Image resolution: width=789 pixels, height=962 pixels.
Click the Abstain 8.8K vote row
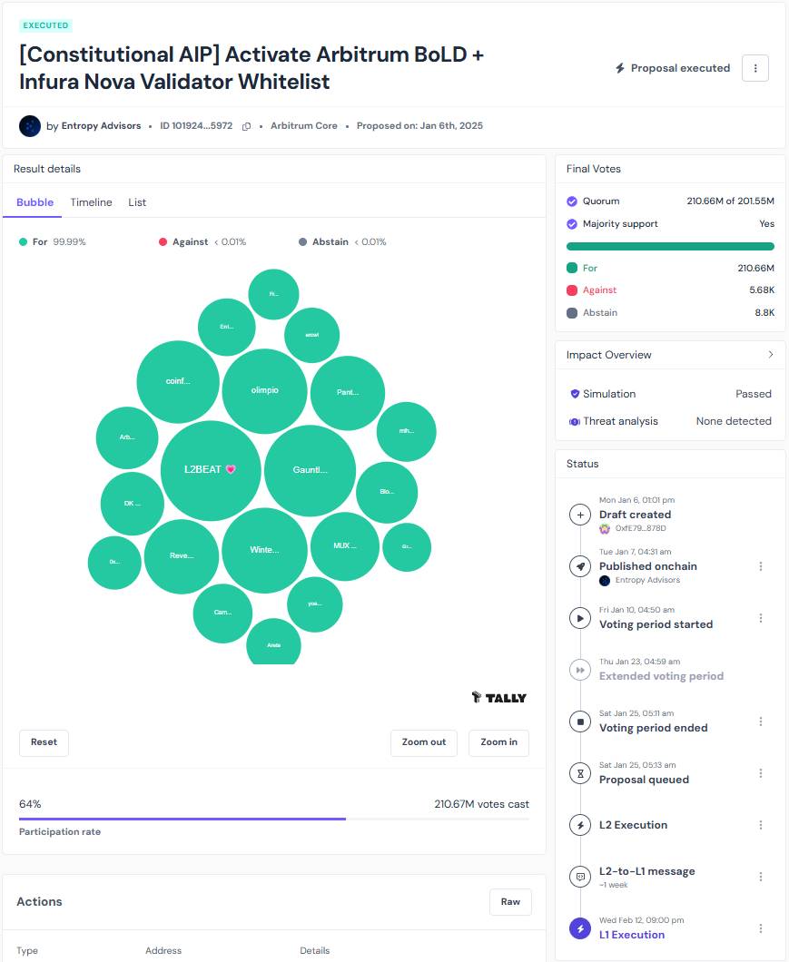pyautogui.click(x=670, y=313)
